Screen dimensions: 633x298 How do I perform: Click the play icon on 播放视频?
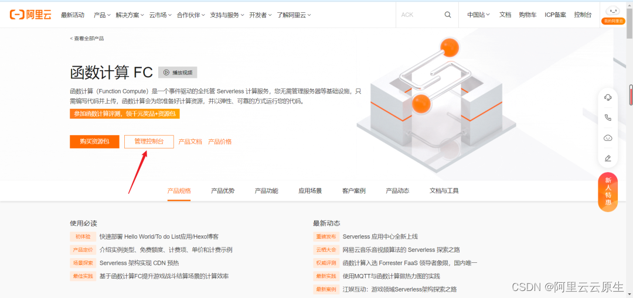pyautogui.click(x=166, y=73)
